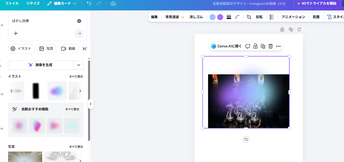Select the gray streak photo thumbnail

[61, 157]
